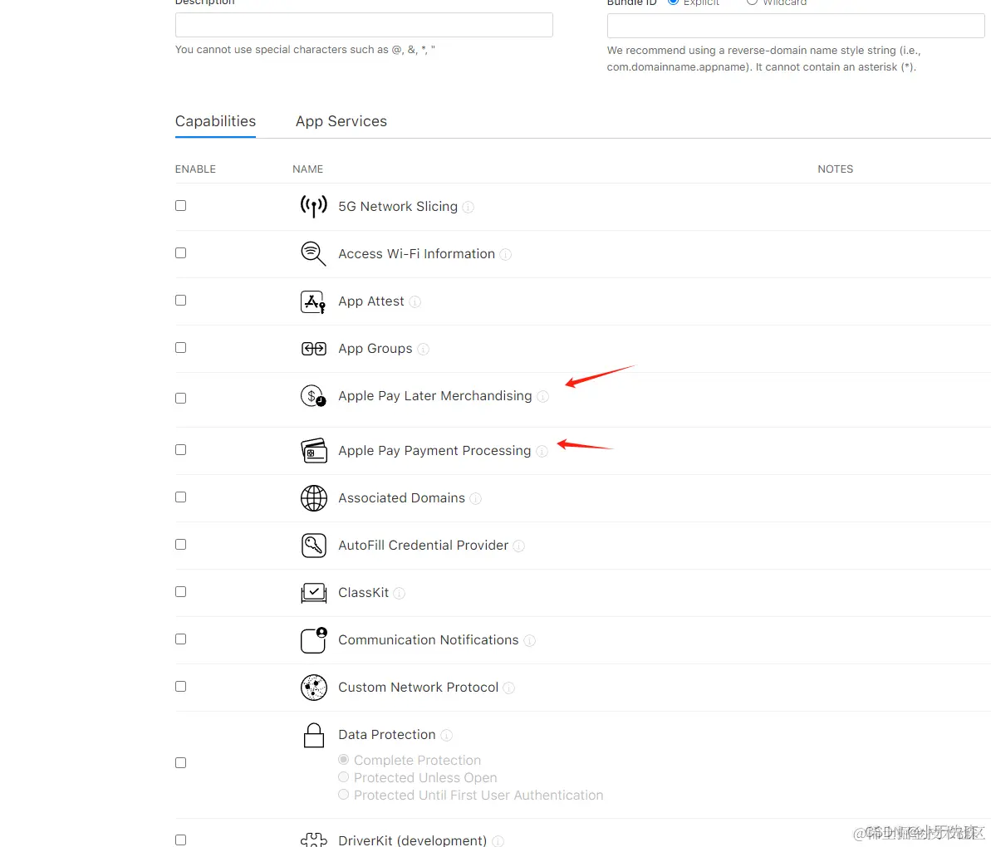Enable the 5G Network Slicing checkbox
Viewport: 991px width, 847px height.
tap(181, 206)
